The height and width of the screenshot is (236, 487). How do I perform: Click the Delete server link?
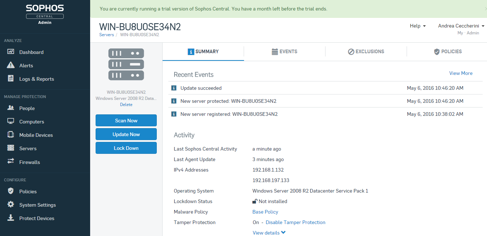[x=126, y=105]
